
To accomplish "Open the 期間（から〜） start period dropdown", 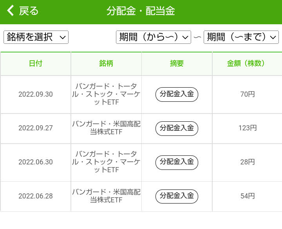I will tap(154, 37).
